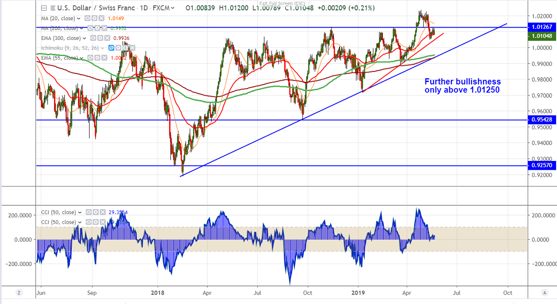Click the 0.95428 horizontal line price label

[542, 120]
